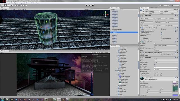Open Rigidbody gear settings
The image size is (180, 101).
(x=177, y=57)
